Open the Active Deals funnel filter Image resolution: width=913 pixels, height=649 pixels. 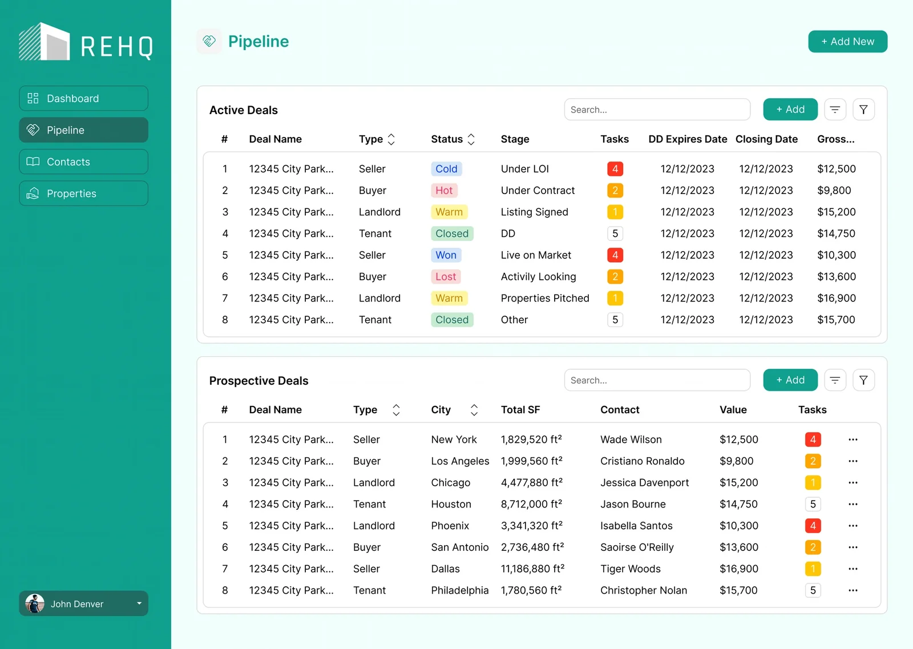pos(863,110)
